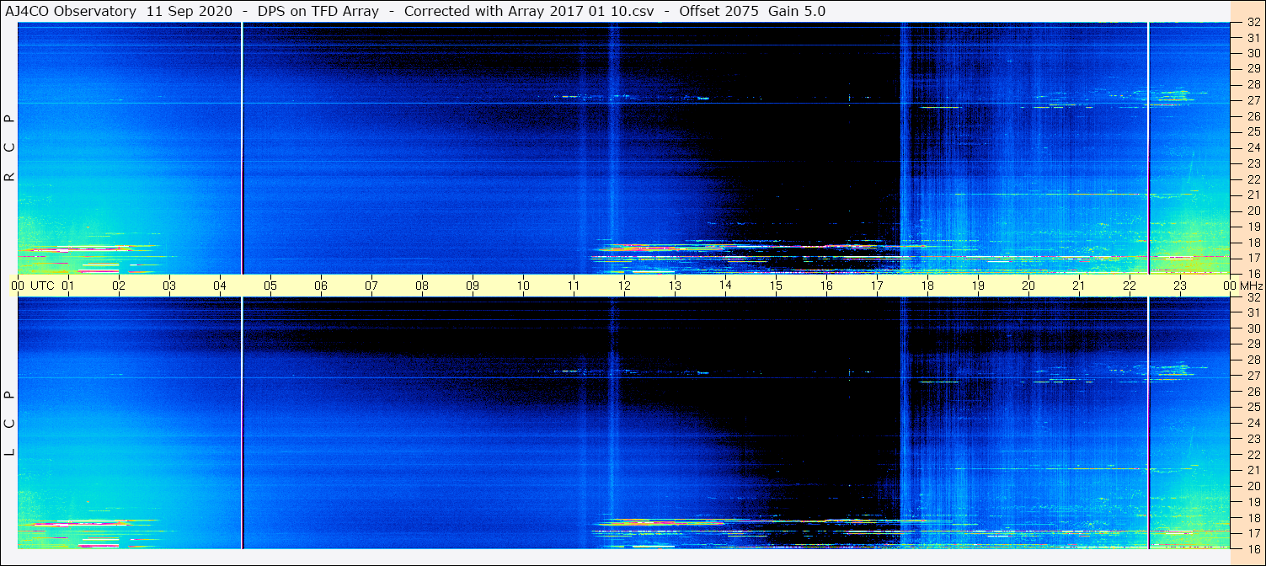Click the 'AJ4CO Observatory' title text
The width and height of the screenshot is (1266, 566).
71,11
